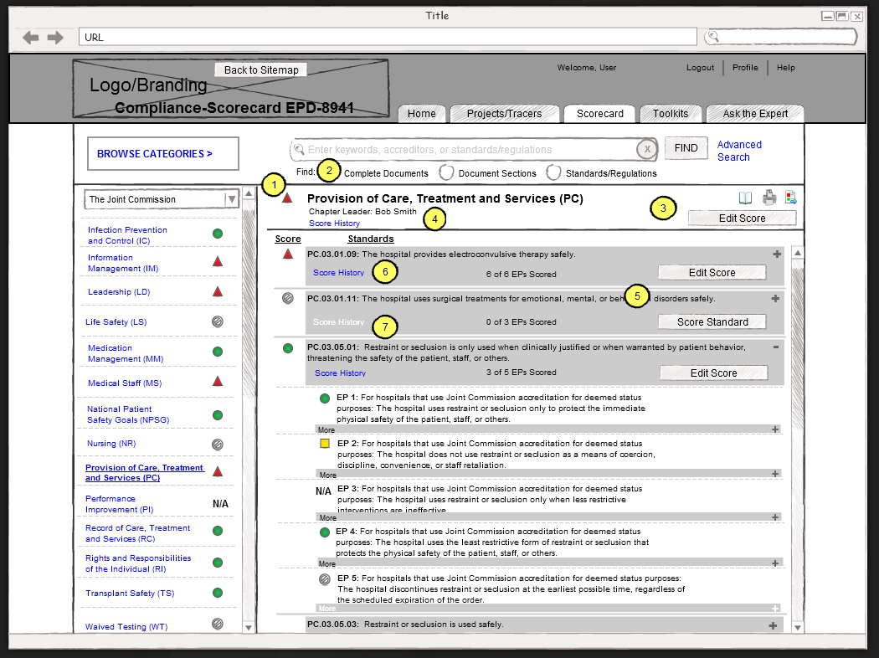Image resolution: width=879 pixels, height=658 pixels.
Task: Click the green score icon for PC.03.05.01
Action: point(288,348)
